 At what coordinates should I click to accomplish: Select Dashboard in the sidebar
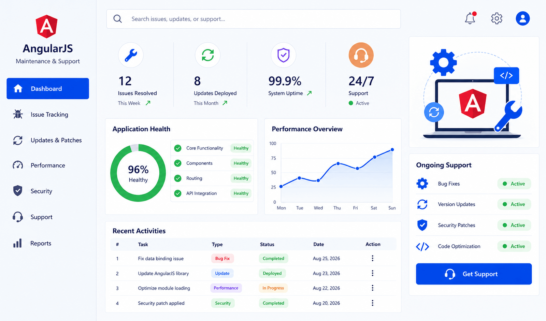coord(48,89)
